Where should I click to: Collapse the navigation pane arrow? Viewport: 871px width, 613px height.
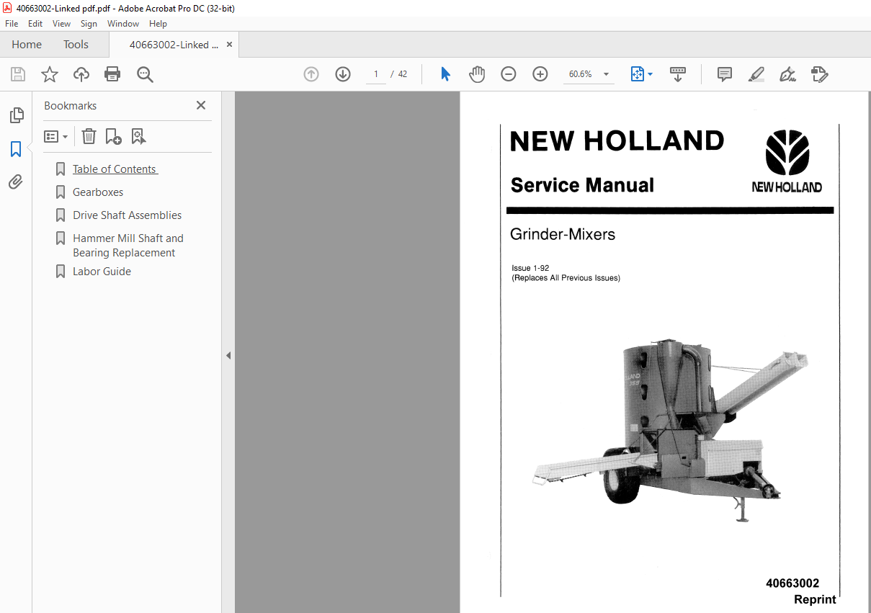pos(228,355)
